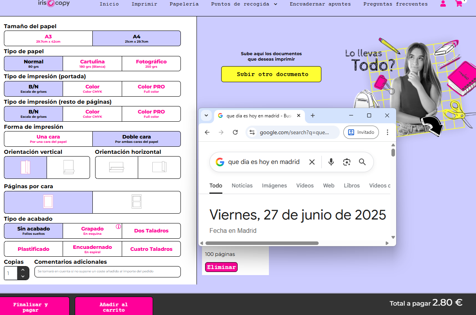
Task: Click the Comentarios adicionales text field
Action: tap(107, 271)
